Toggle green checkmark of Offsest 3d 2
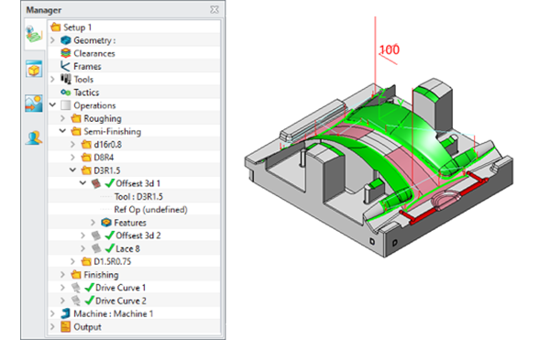550x340 pixels. click(x=110, y=236)
